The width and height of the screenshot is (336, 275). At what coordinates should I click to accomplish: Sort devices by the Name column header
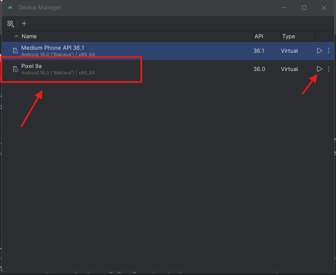point(29,36)
